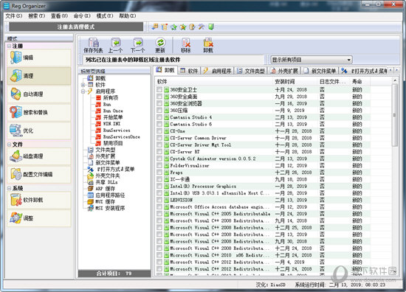
Task: Open the 命令 menu
Action: coord(82,16)
